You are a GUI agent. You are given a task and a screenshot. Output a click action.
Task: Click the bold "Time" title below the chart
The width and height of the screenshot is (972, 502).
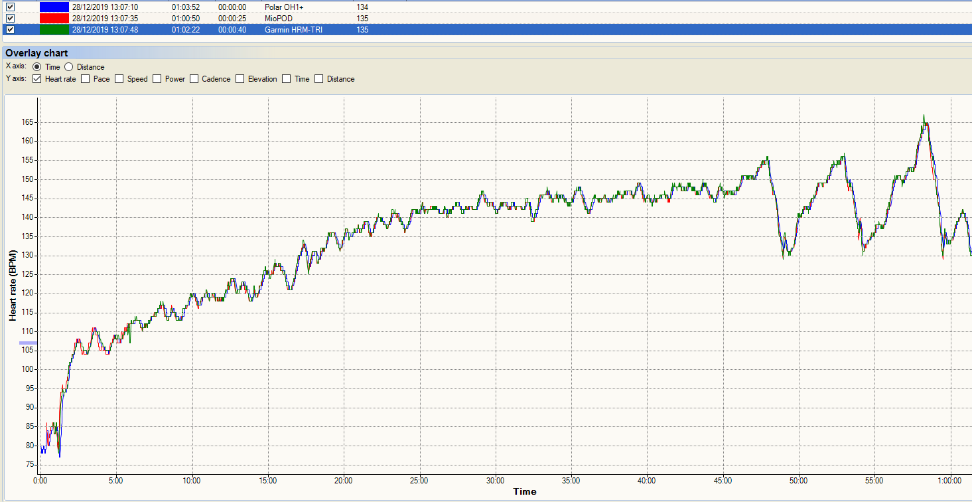pyautogui.click(x=524, y=492)
